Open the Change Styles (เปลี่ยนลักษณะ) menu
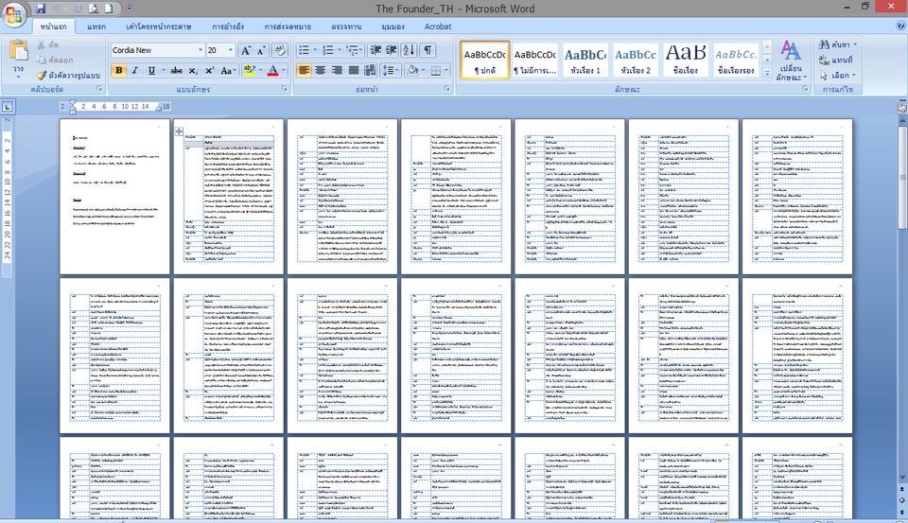908x523 pixels. tap(791, 61)
